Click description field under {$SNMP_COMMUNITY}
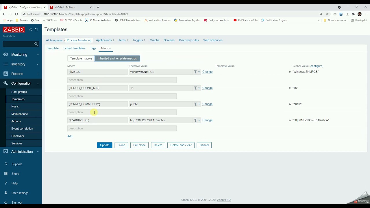 click(122, 112)
